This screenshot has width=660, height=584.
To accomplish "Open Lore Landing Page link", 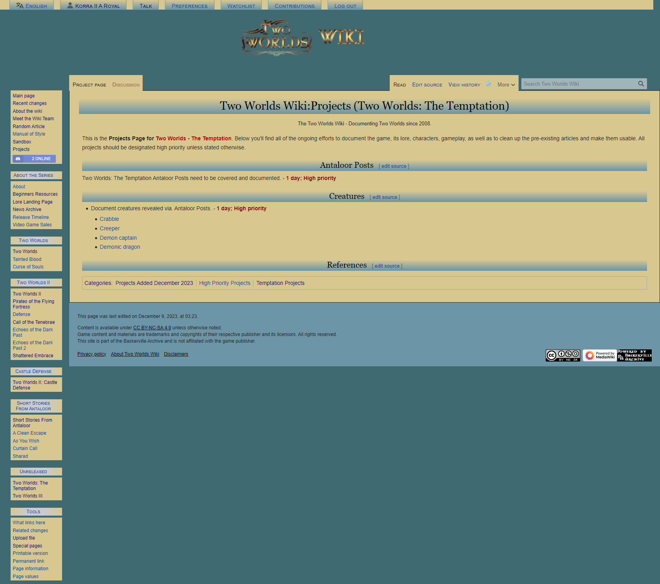I will 33,202.
